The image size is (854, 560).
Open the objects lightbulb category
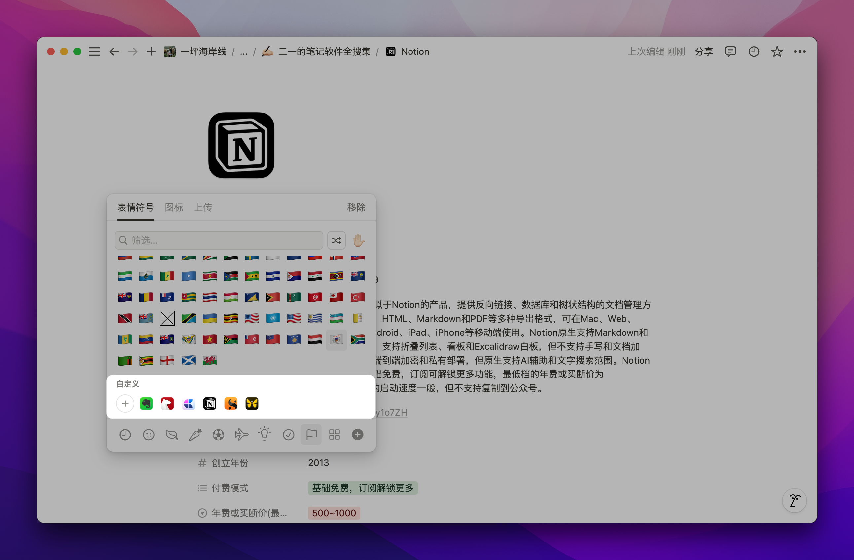tap(265, 434)
